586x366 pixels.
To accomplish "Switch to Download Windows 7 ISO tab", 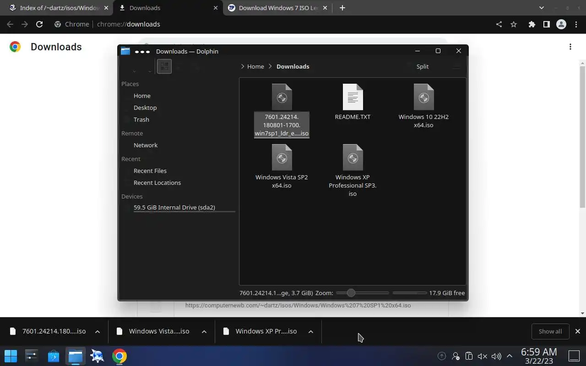I will 278,8.
